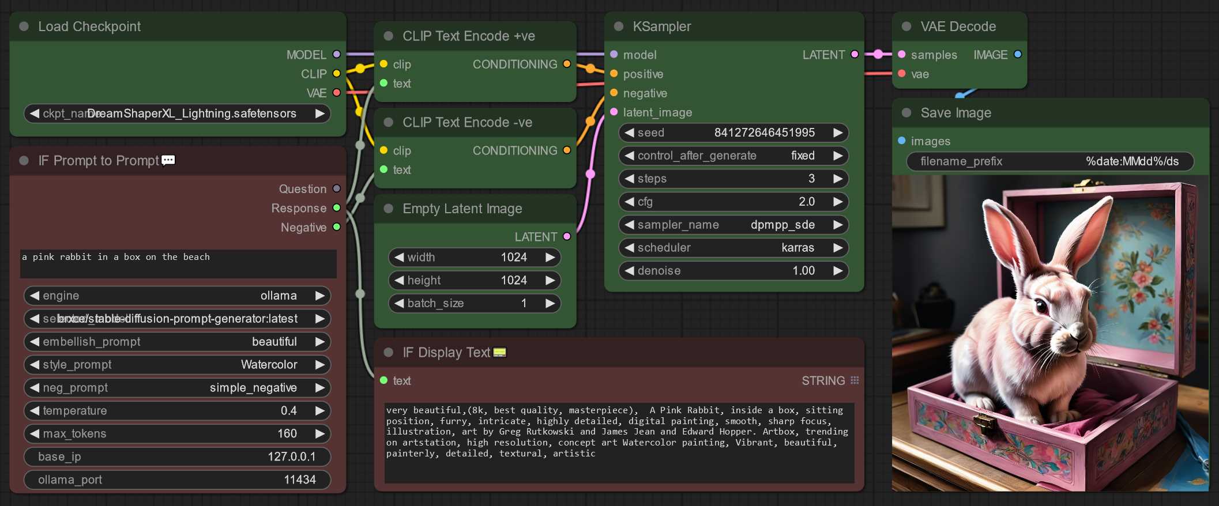
Task: Collapse the CLIP Text Encode +ve node dot
Action: pos(389,36)
